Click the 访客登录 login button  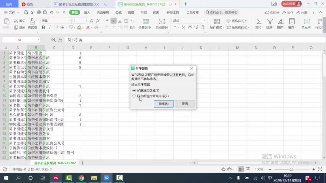coord(291,4)
